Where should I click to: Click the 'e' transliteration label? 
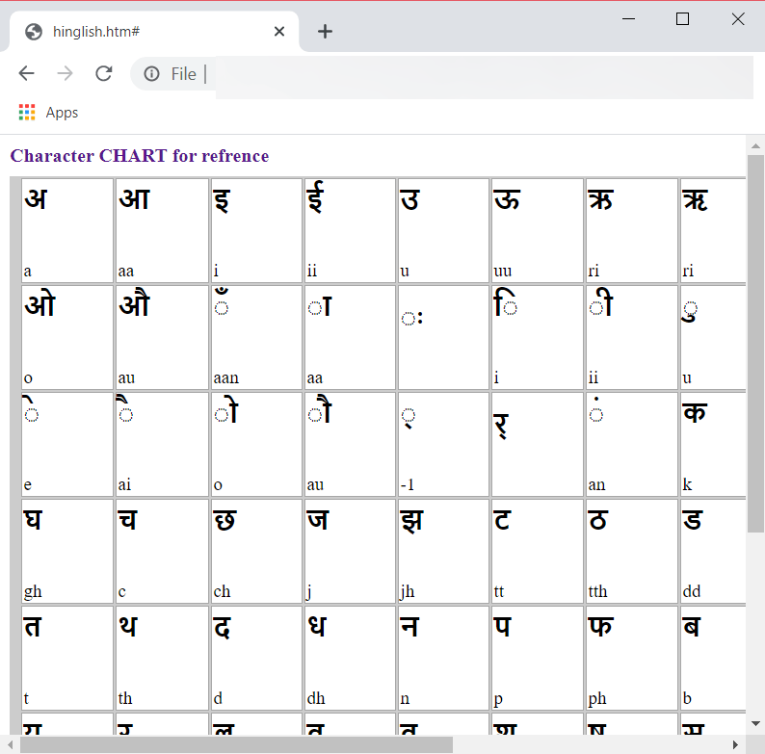point(28,484)
